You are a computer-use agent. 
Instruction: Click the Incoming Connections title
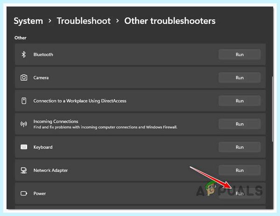pos(56,121)
